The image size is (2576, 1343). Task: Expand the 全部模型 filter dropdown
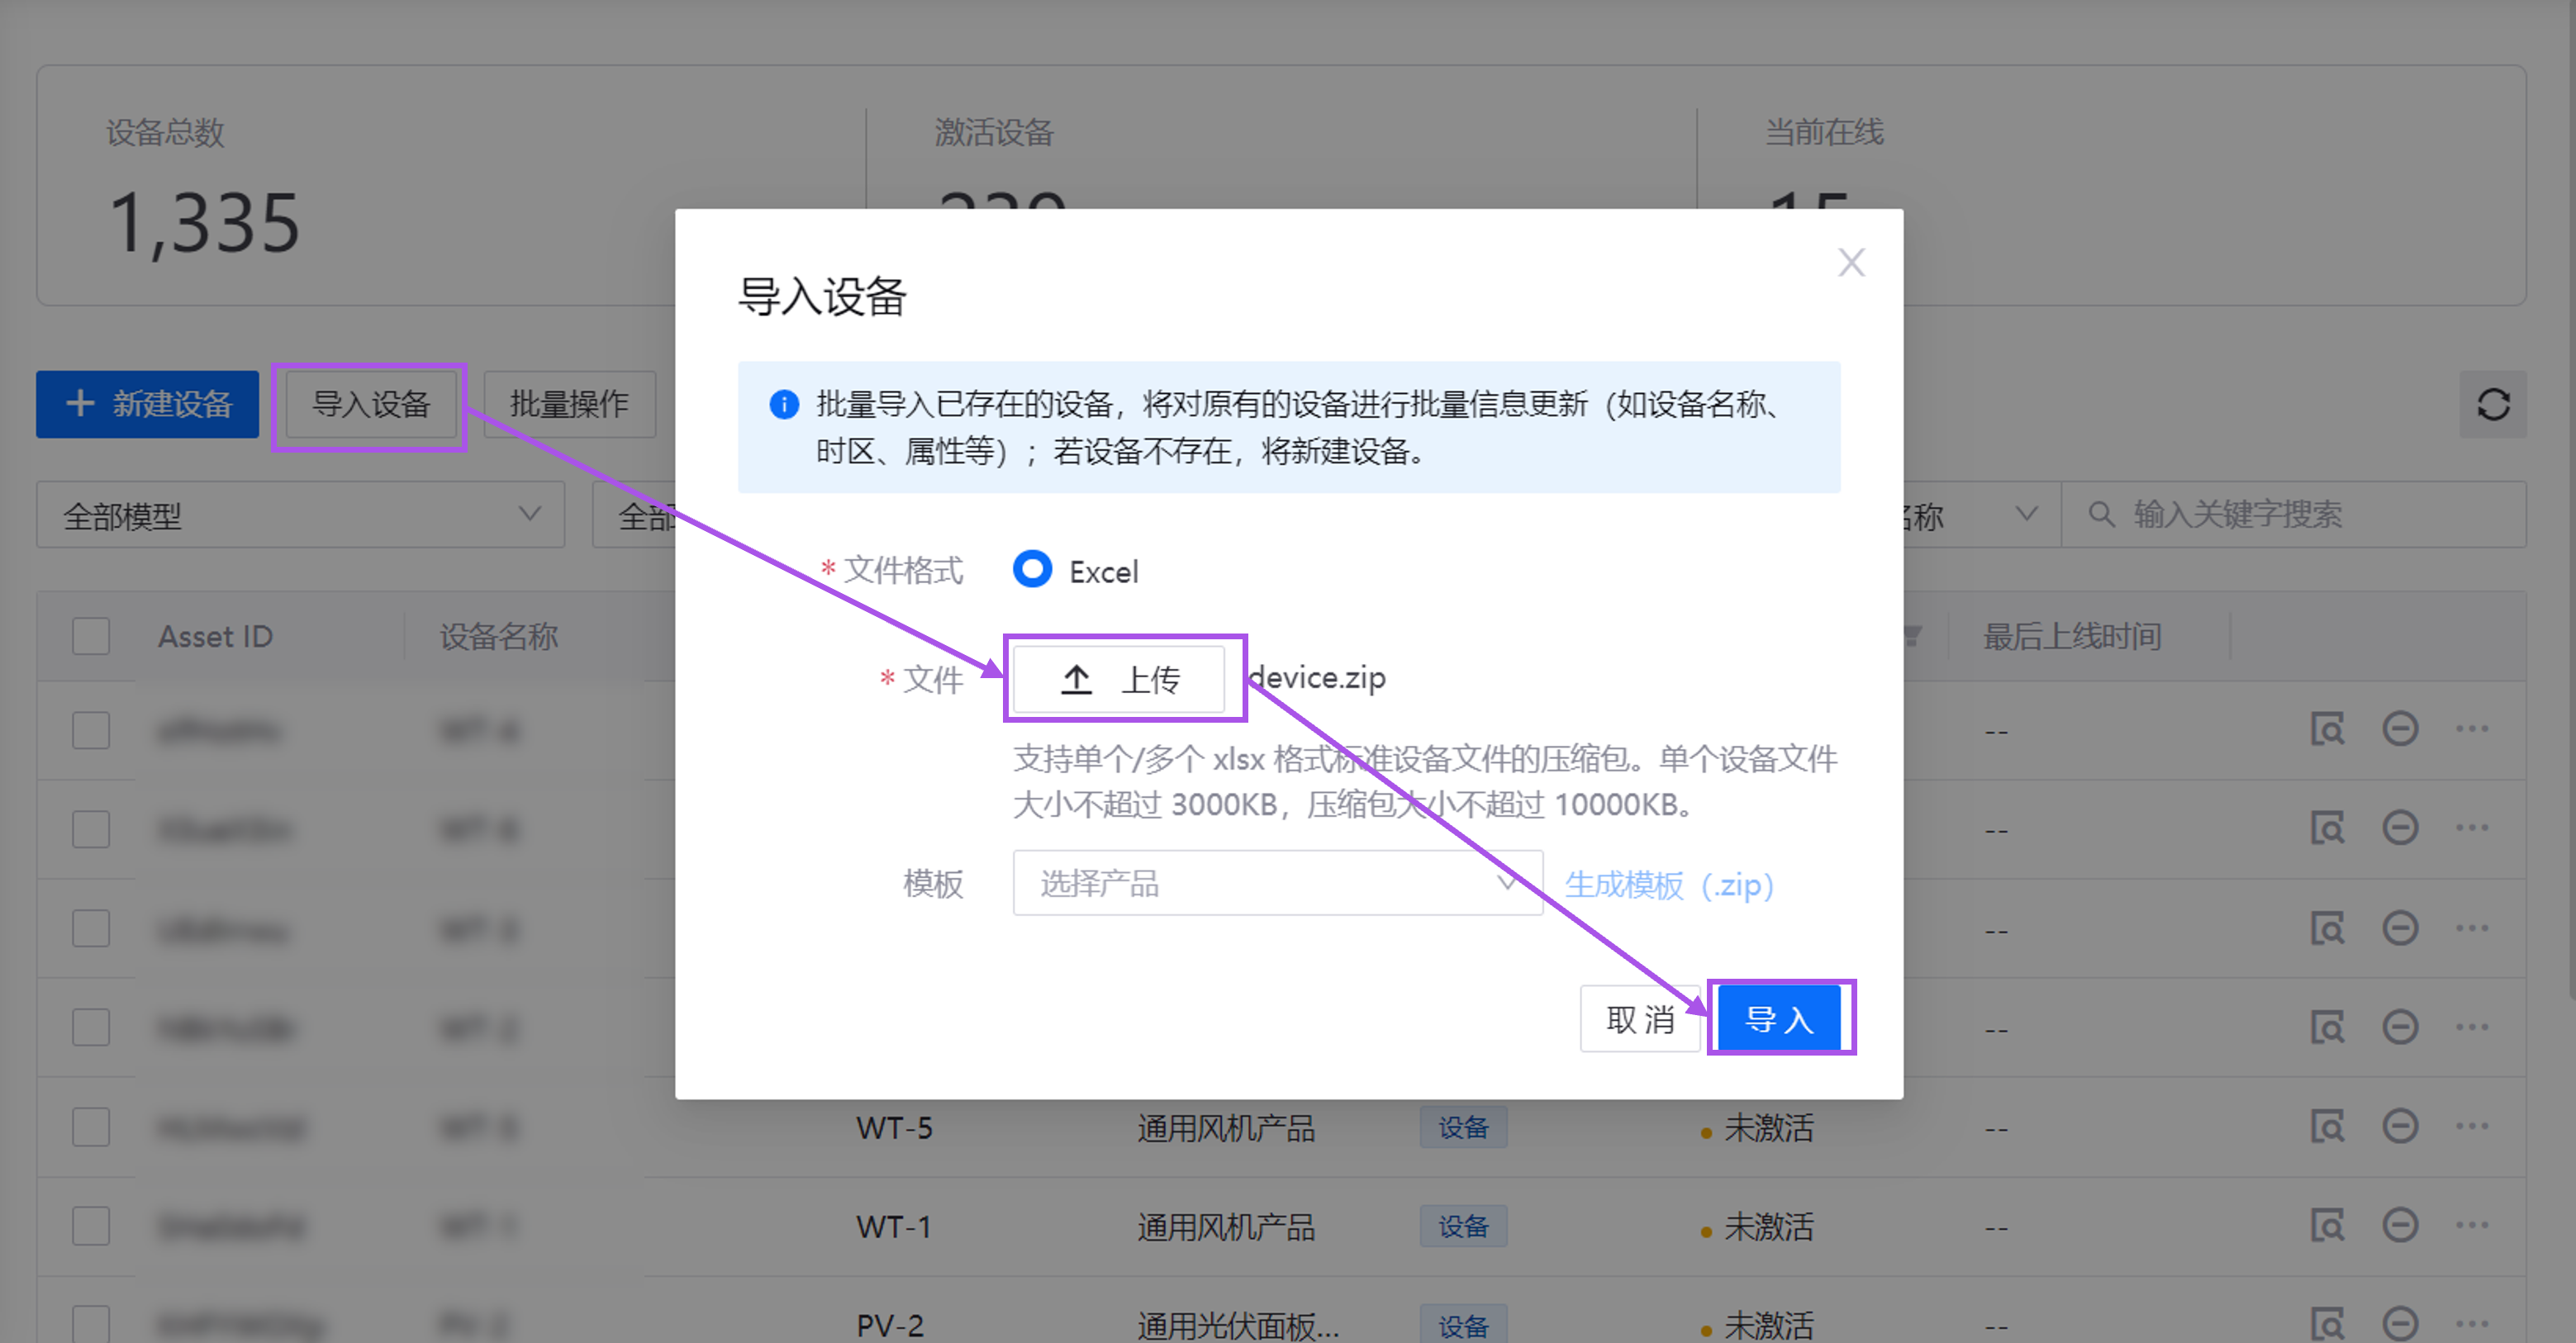301,515
